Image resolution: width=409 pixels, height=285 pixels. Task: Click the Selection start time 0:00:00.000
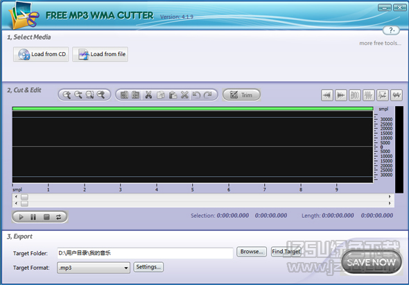click(233, 216)
